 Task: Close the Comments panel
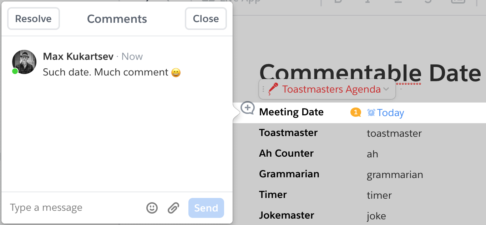pos(206,19)
